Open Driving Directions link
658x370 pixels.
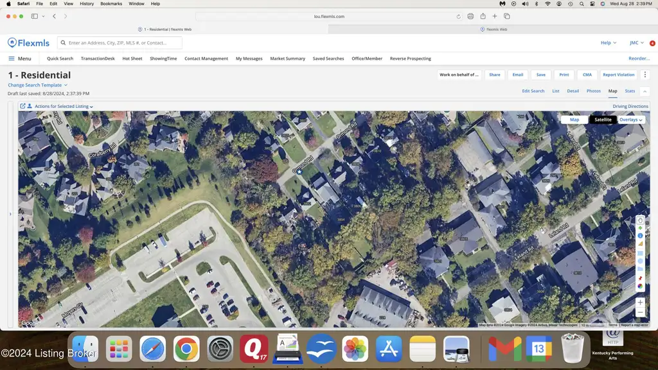pyautogui.click(x=630, y=107)
